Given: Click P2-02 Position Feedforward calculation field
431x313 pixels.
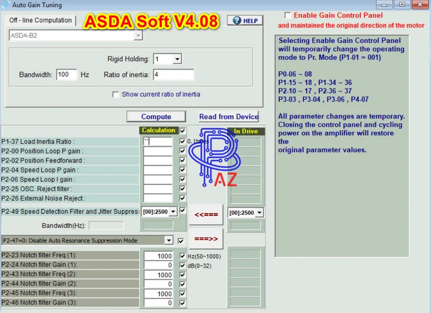Looking at the screenshot, I should [158, 160].
